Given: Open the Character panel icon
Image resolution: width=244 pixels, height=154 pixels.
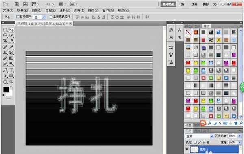Looking at the screenshot, I should pos(179,30).
